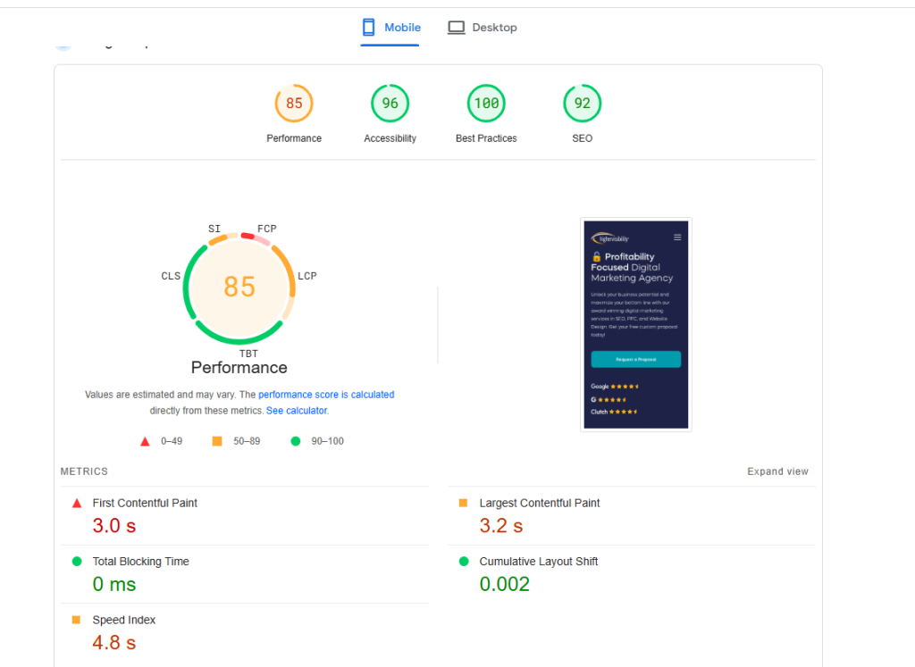Click the TBT label below gauge
Image resolution: width=915 pixels, height=667 pixels.
click(x=248, y=354)
